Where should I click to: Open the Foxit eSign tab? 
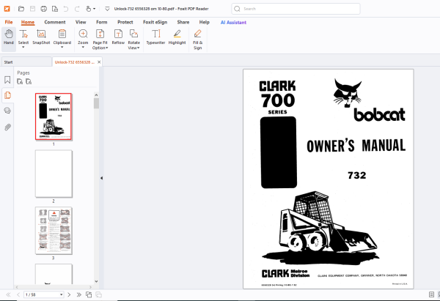(155, 22)
